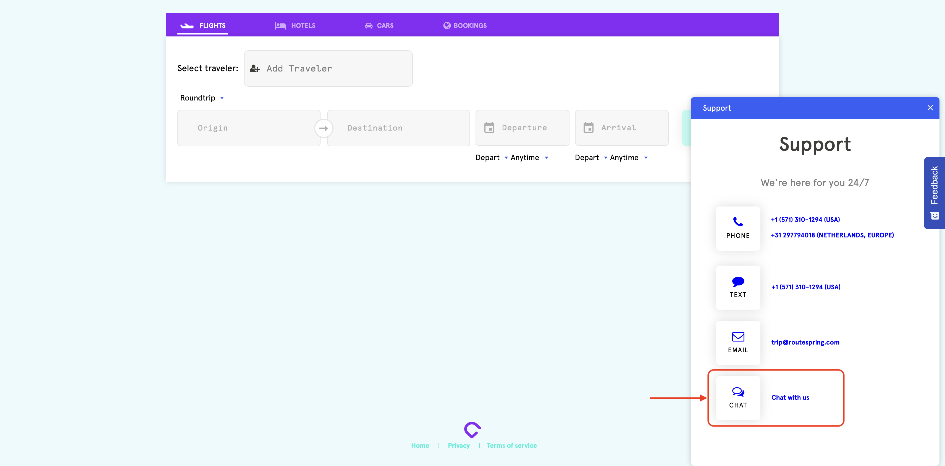This screenshot has width=945, height=466.
Task: Click the Destination input field
Action: pos(398,128)
